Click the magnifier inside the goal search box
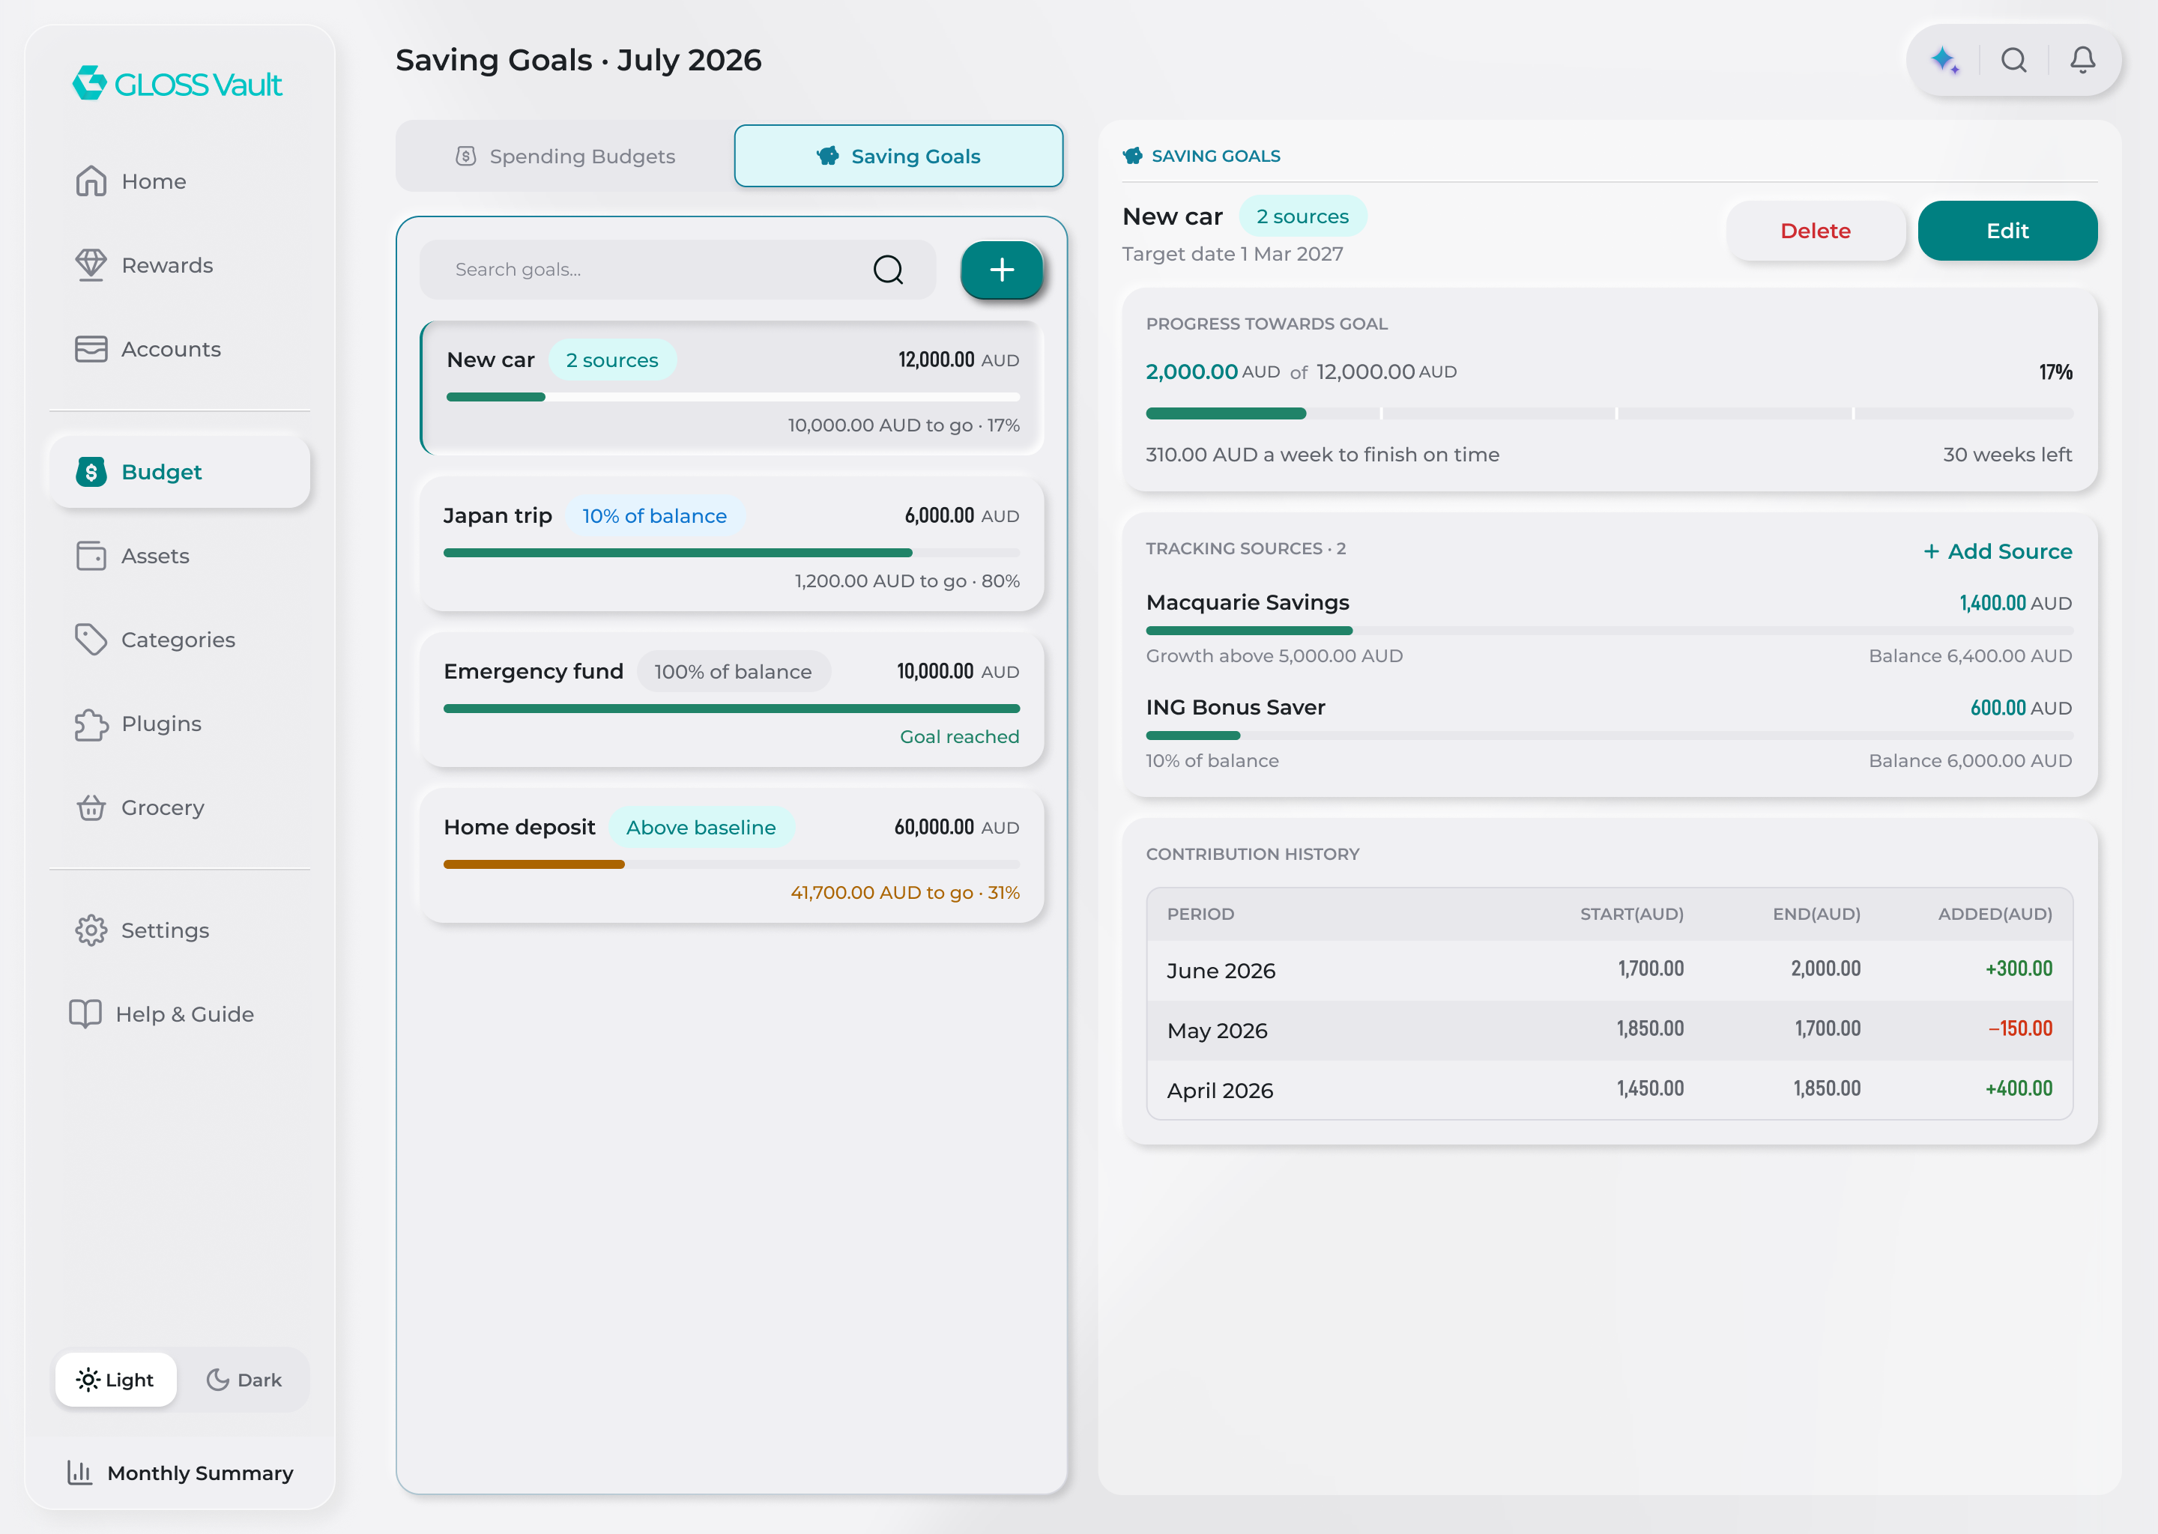The image size is (2158, 1534). [x=887, y=270]
